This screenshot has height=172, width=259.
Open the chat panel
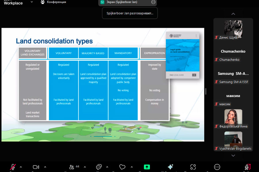[x=99, y=167]
